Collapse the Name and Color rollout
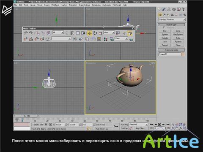Viewport: 203px width, 152px height. (171, 50)
